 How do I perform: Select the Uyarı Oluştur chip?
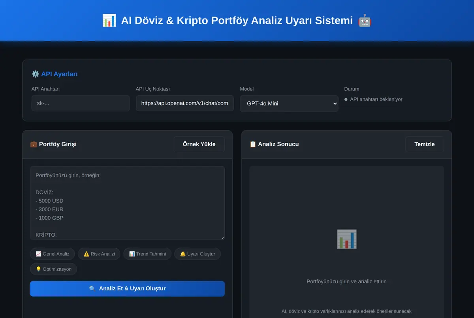pos(197,254)
